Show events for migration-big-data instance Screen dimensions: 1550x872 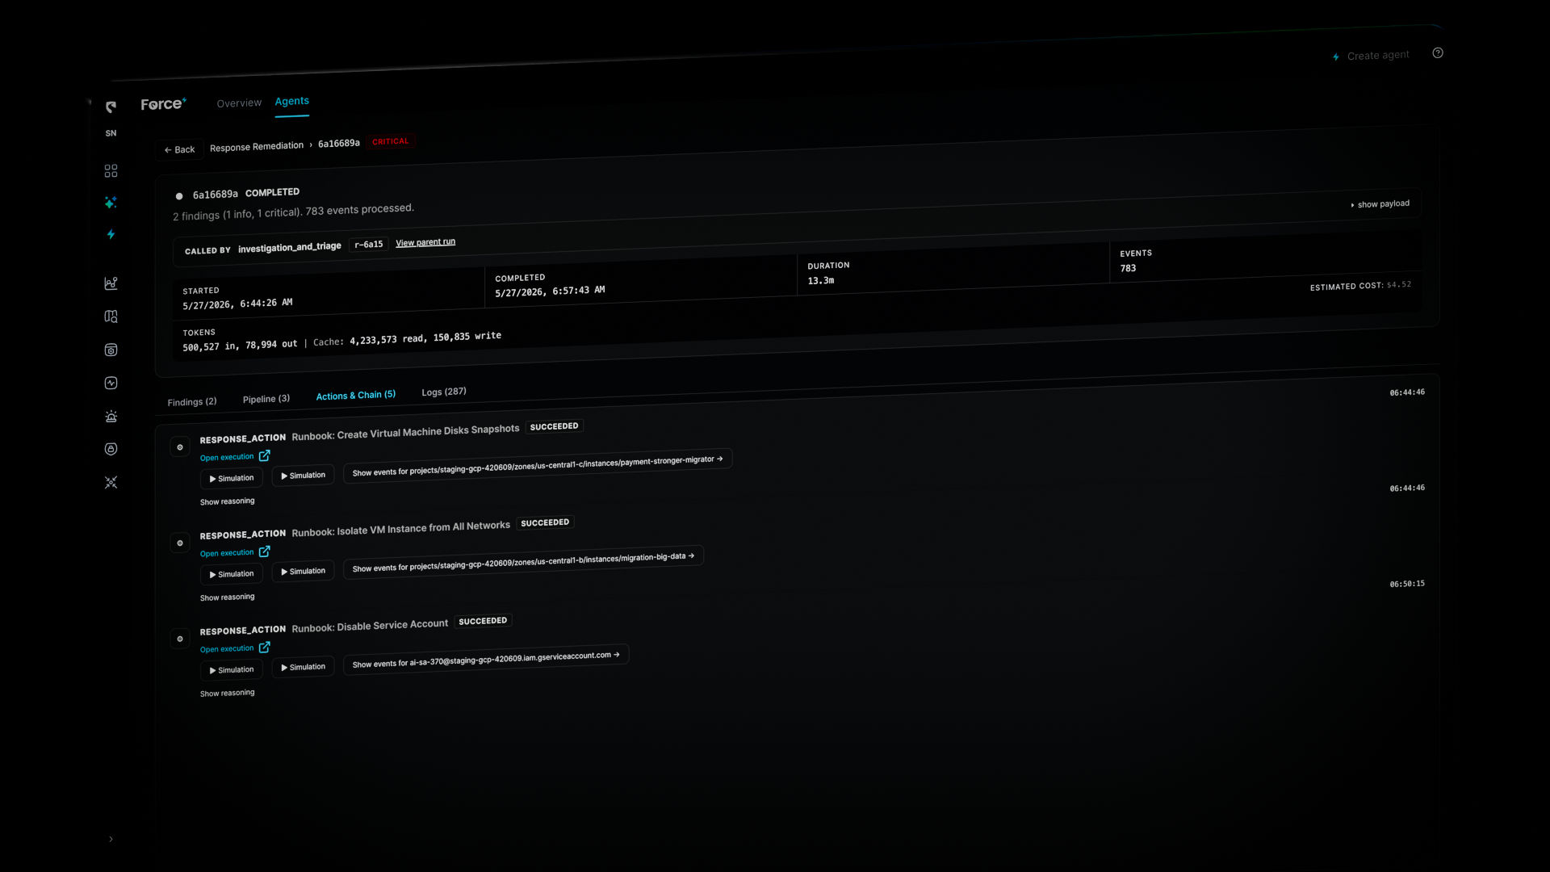pyautogui.click(x=523, y=562)
